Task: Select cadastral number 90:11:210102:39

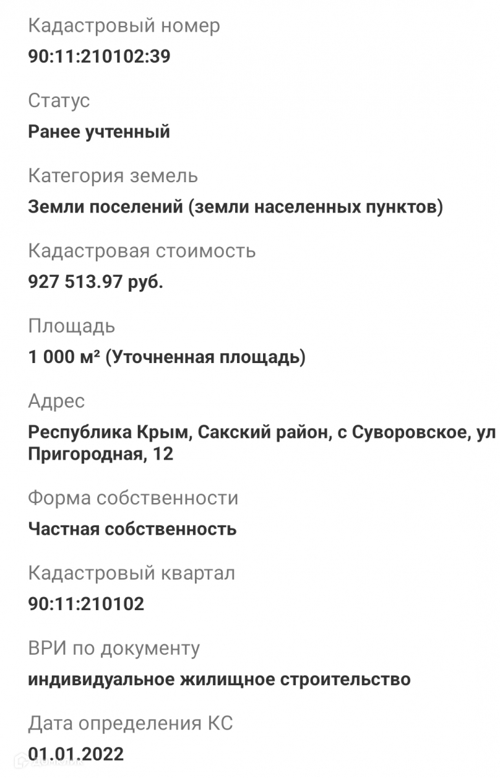Action: click(x=99, y=56)
